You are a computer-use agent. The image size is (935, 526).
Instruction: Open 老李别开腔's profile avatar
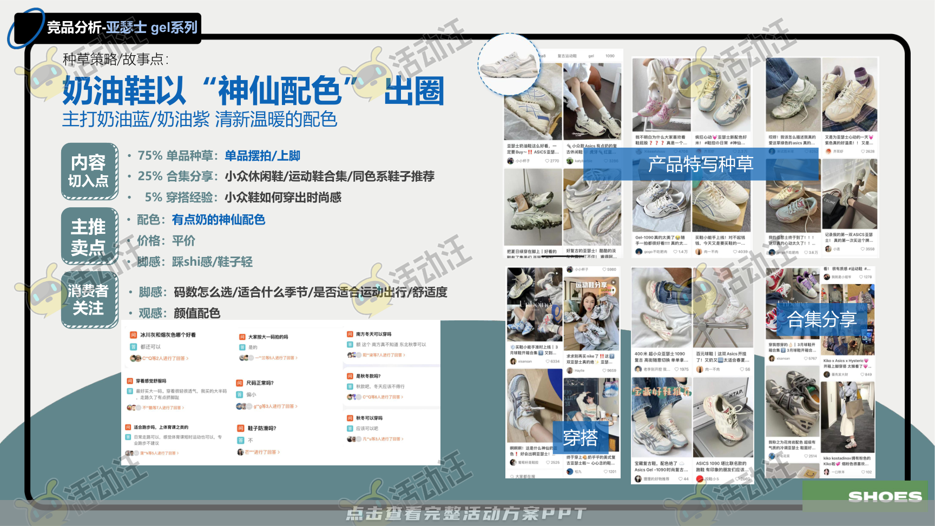pos(638,369)
